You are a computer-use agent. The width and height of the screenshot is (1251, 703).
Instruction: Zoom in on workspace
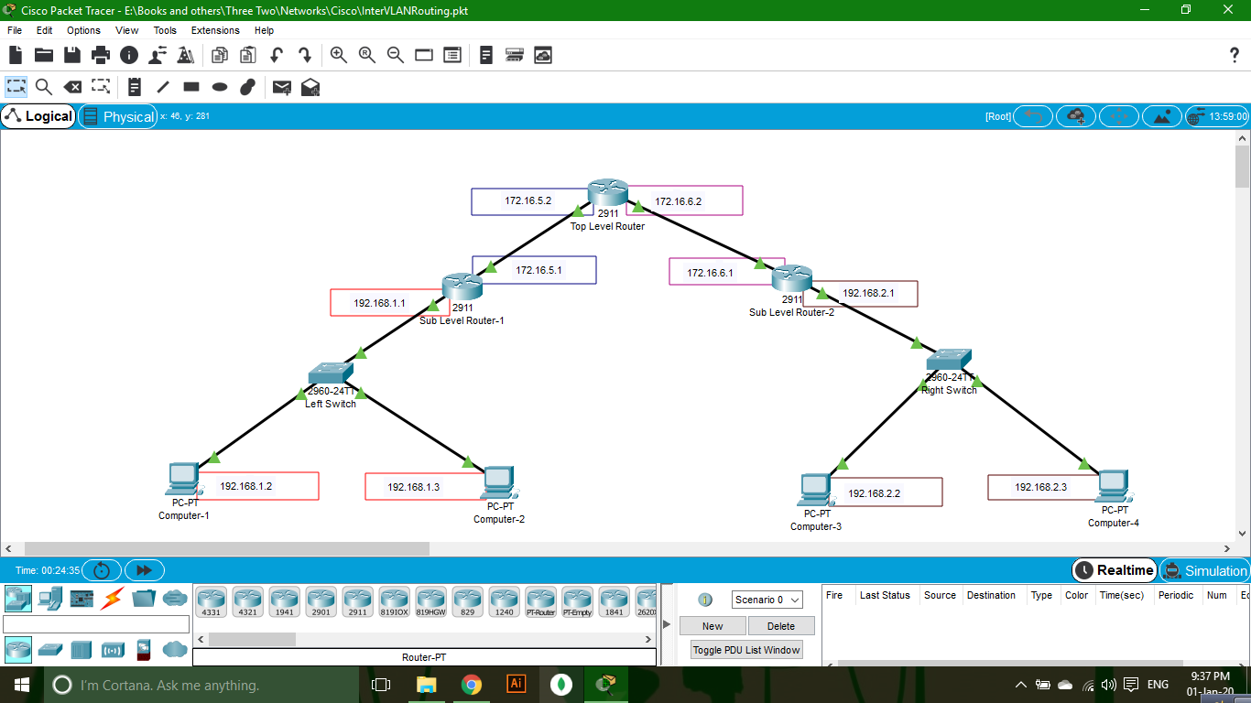click(x=339, y=55)
